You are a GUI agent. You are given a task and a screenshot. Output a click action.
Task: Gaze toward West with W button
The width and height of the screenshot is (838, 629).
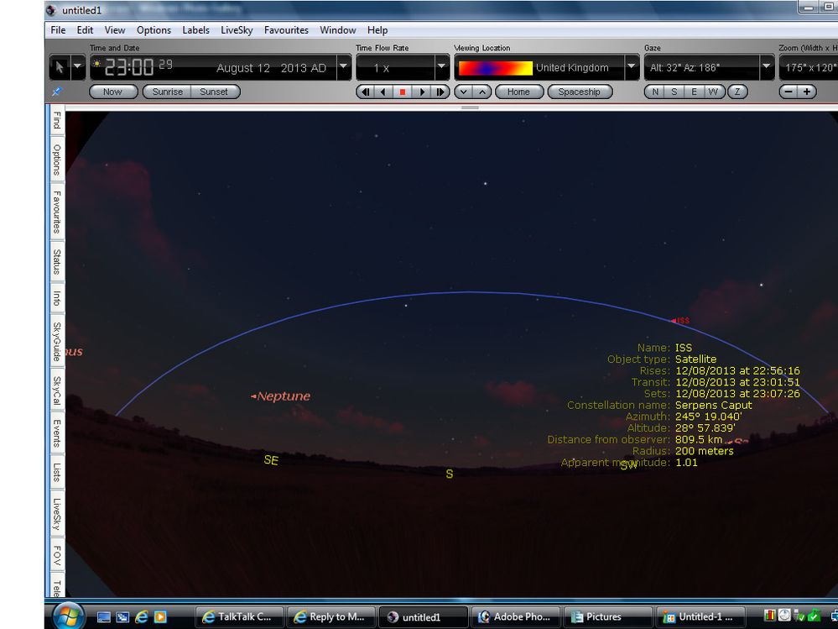coord(714,92)
